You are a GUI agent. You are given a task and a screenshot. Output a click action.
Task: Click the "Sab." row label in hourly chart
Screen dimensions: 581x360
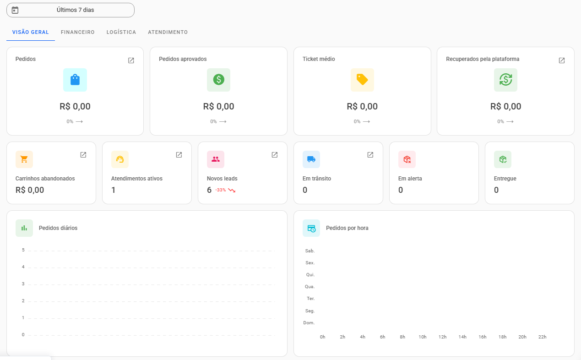(310, 251)
